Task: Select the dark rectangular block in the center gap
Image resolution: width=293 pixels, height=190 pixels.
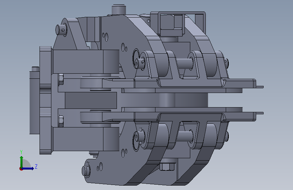Action: 91,100
